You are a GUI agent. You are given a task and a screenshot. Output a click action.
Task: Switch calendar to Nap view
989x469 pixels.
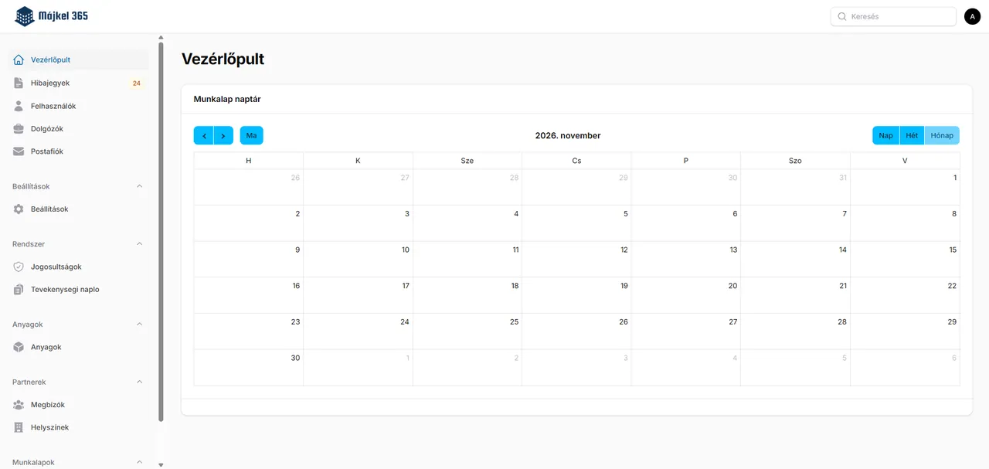885,135
